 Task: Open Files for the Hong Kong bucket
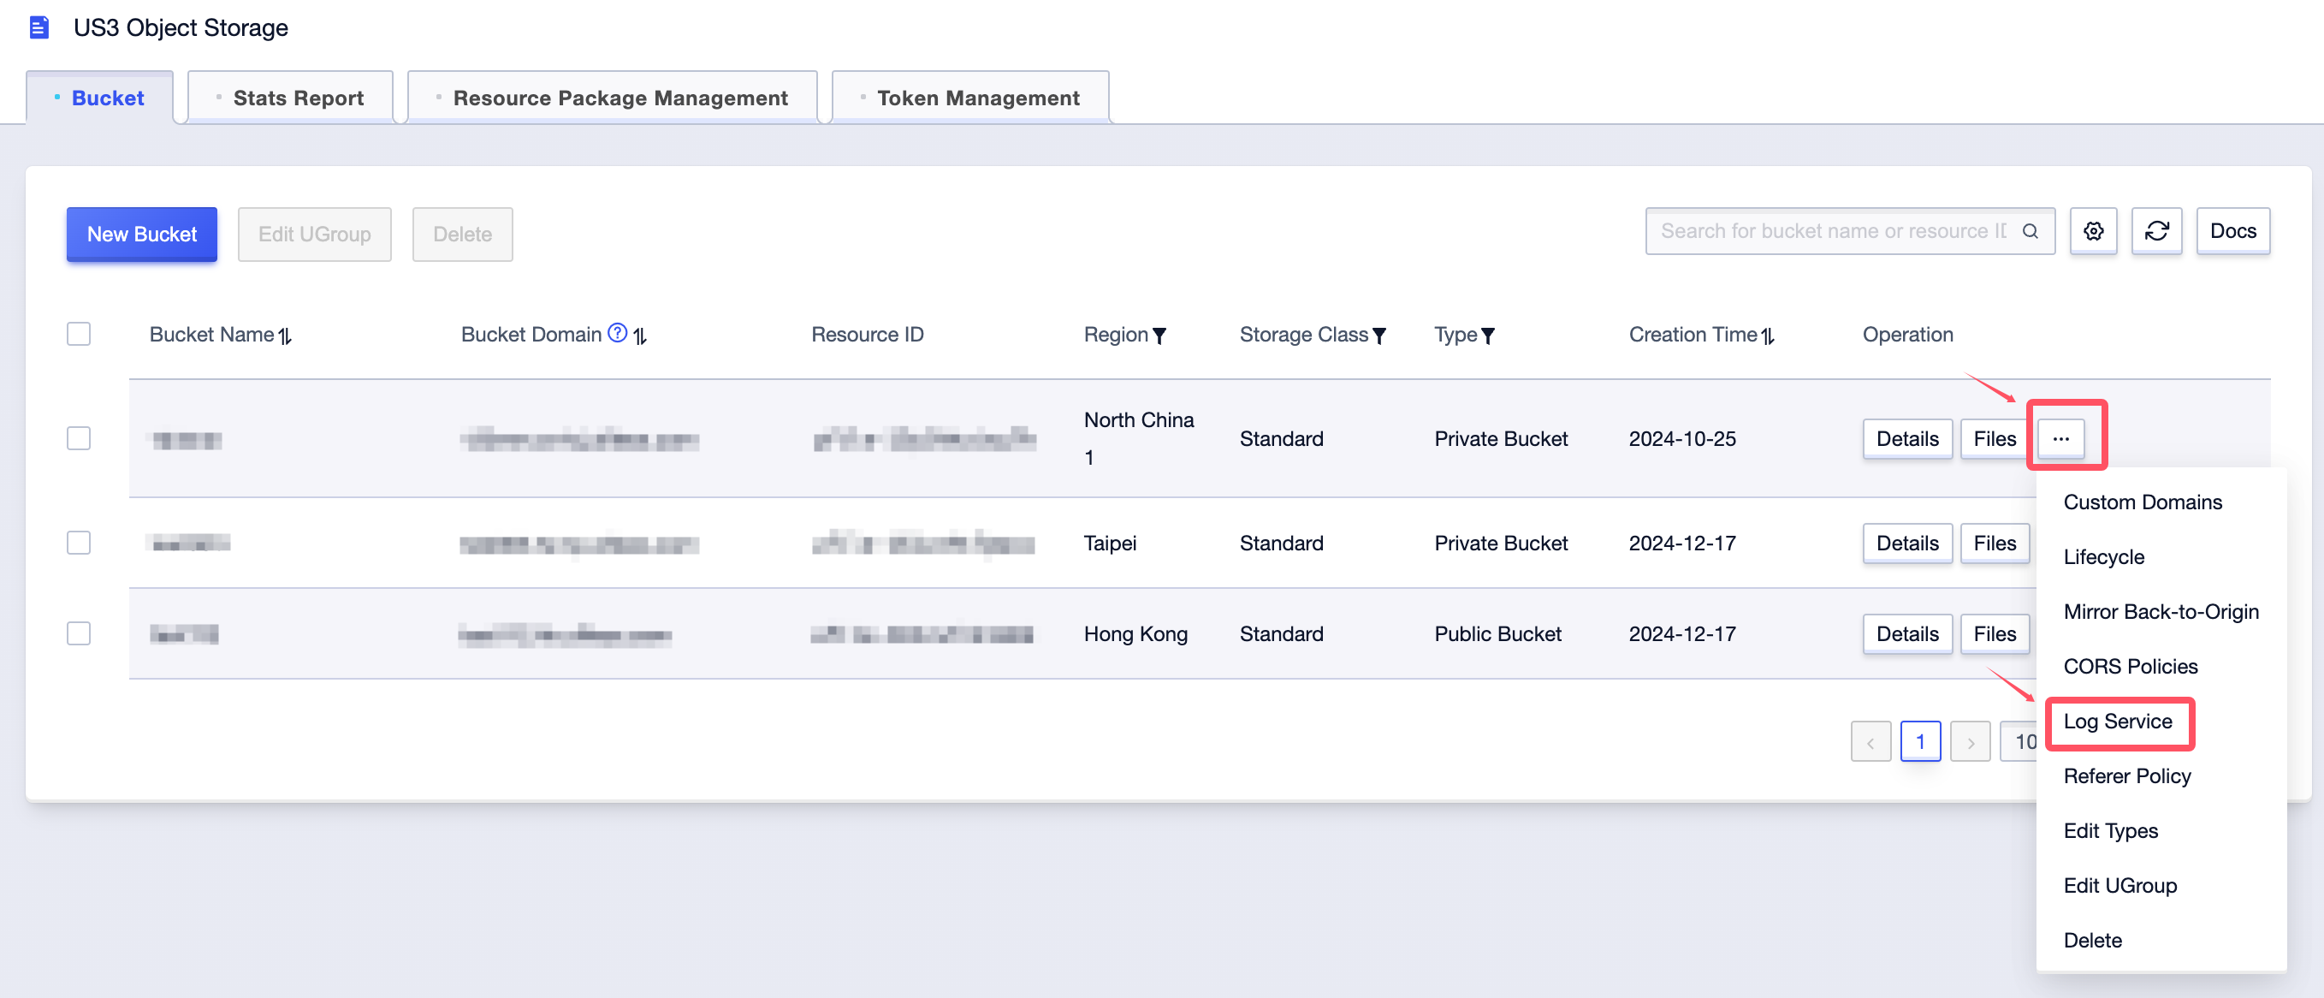click(x=1994, y=633)
